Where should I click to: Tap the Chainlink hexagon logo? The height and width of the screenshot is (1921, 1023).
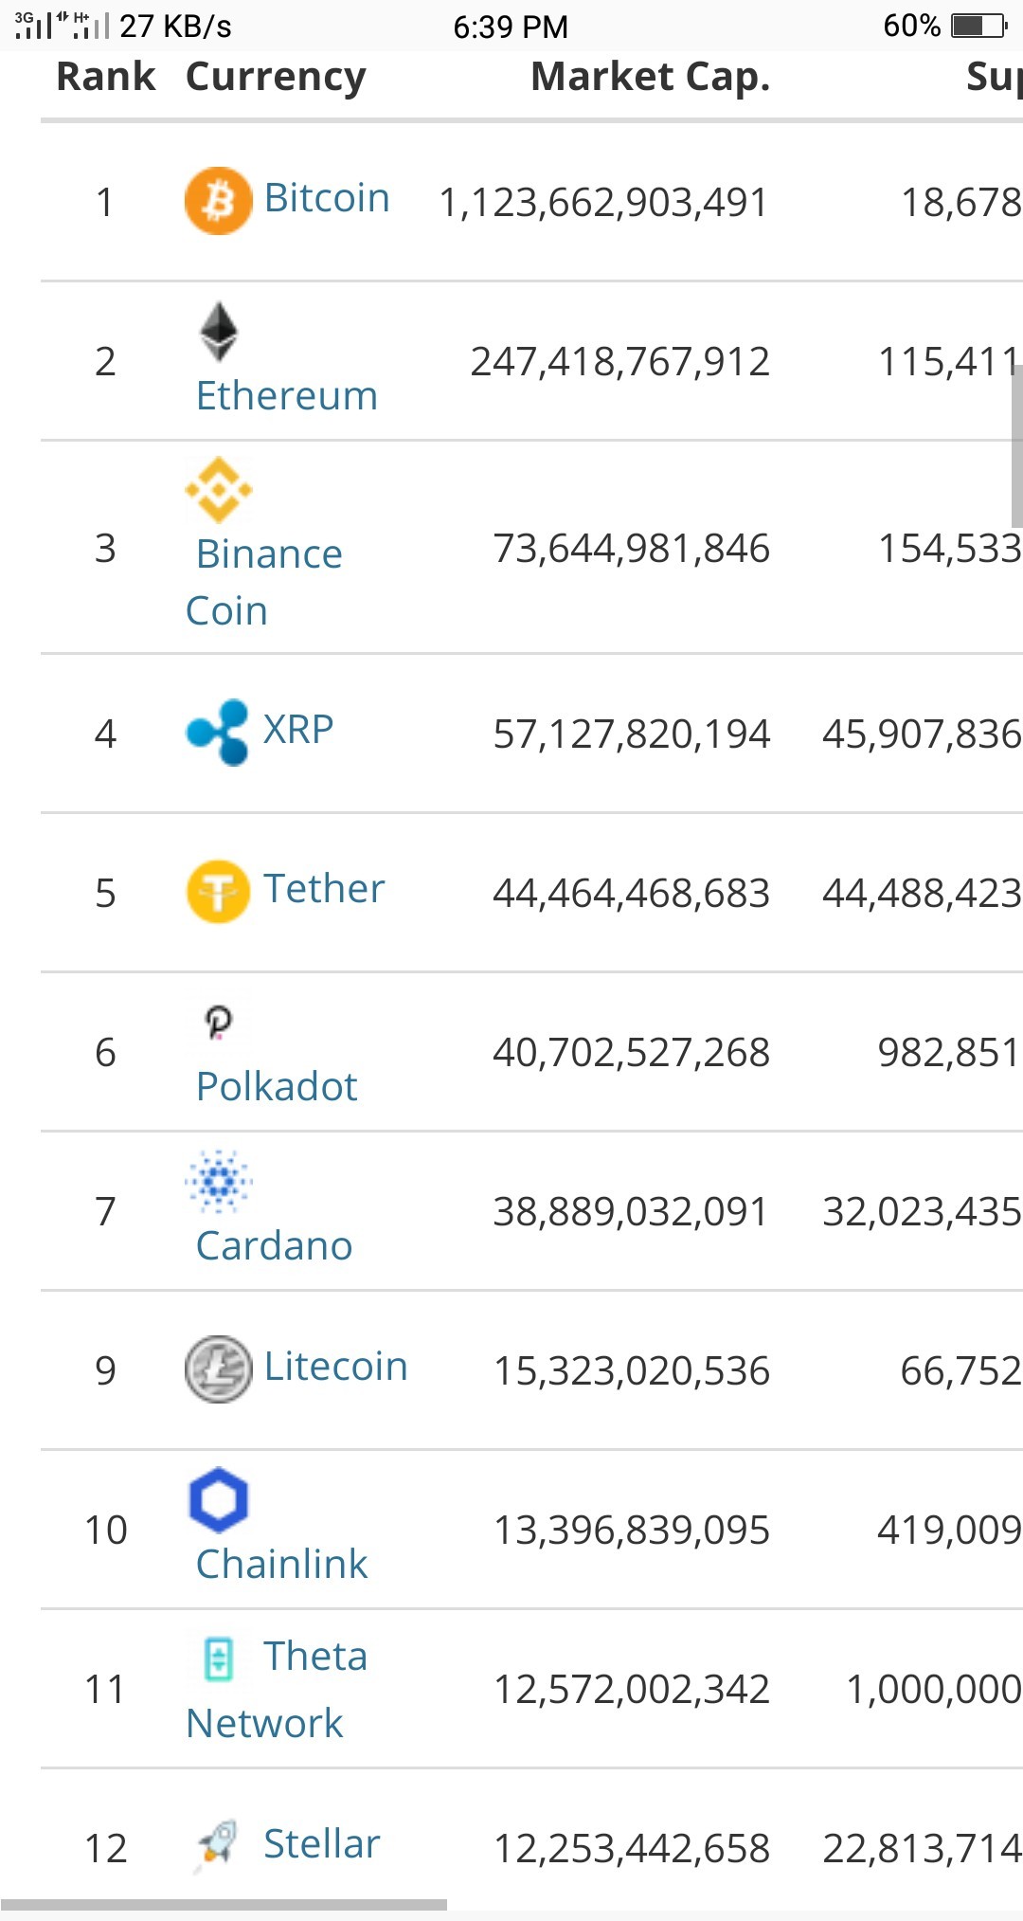pos(219,1499)
